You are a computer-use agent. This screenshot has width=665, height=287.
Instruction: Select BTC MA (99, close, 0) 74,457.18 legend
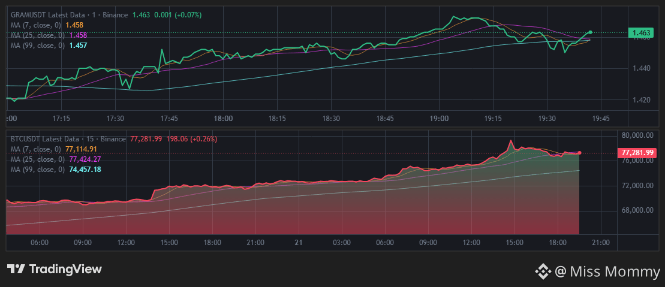pos(56,170)
